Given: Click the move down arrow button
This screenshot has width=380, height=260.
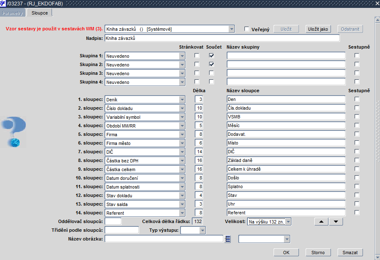Looking at the screenshot, I should pos(336,221).
